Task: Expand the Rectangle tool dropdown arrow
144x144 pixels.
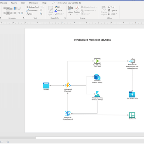Action: 44,7
